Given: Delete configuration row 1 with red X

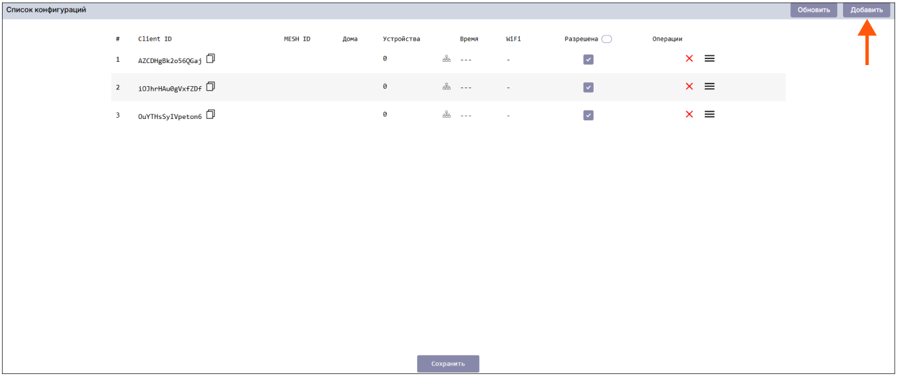Looking at the screenshot, I should [x=689, y=59].
